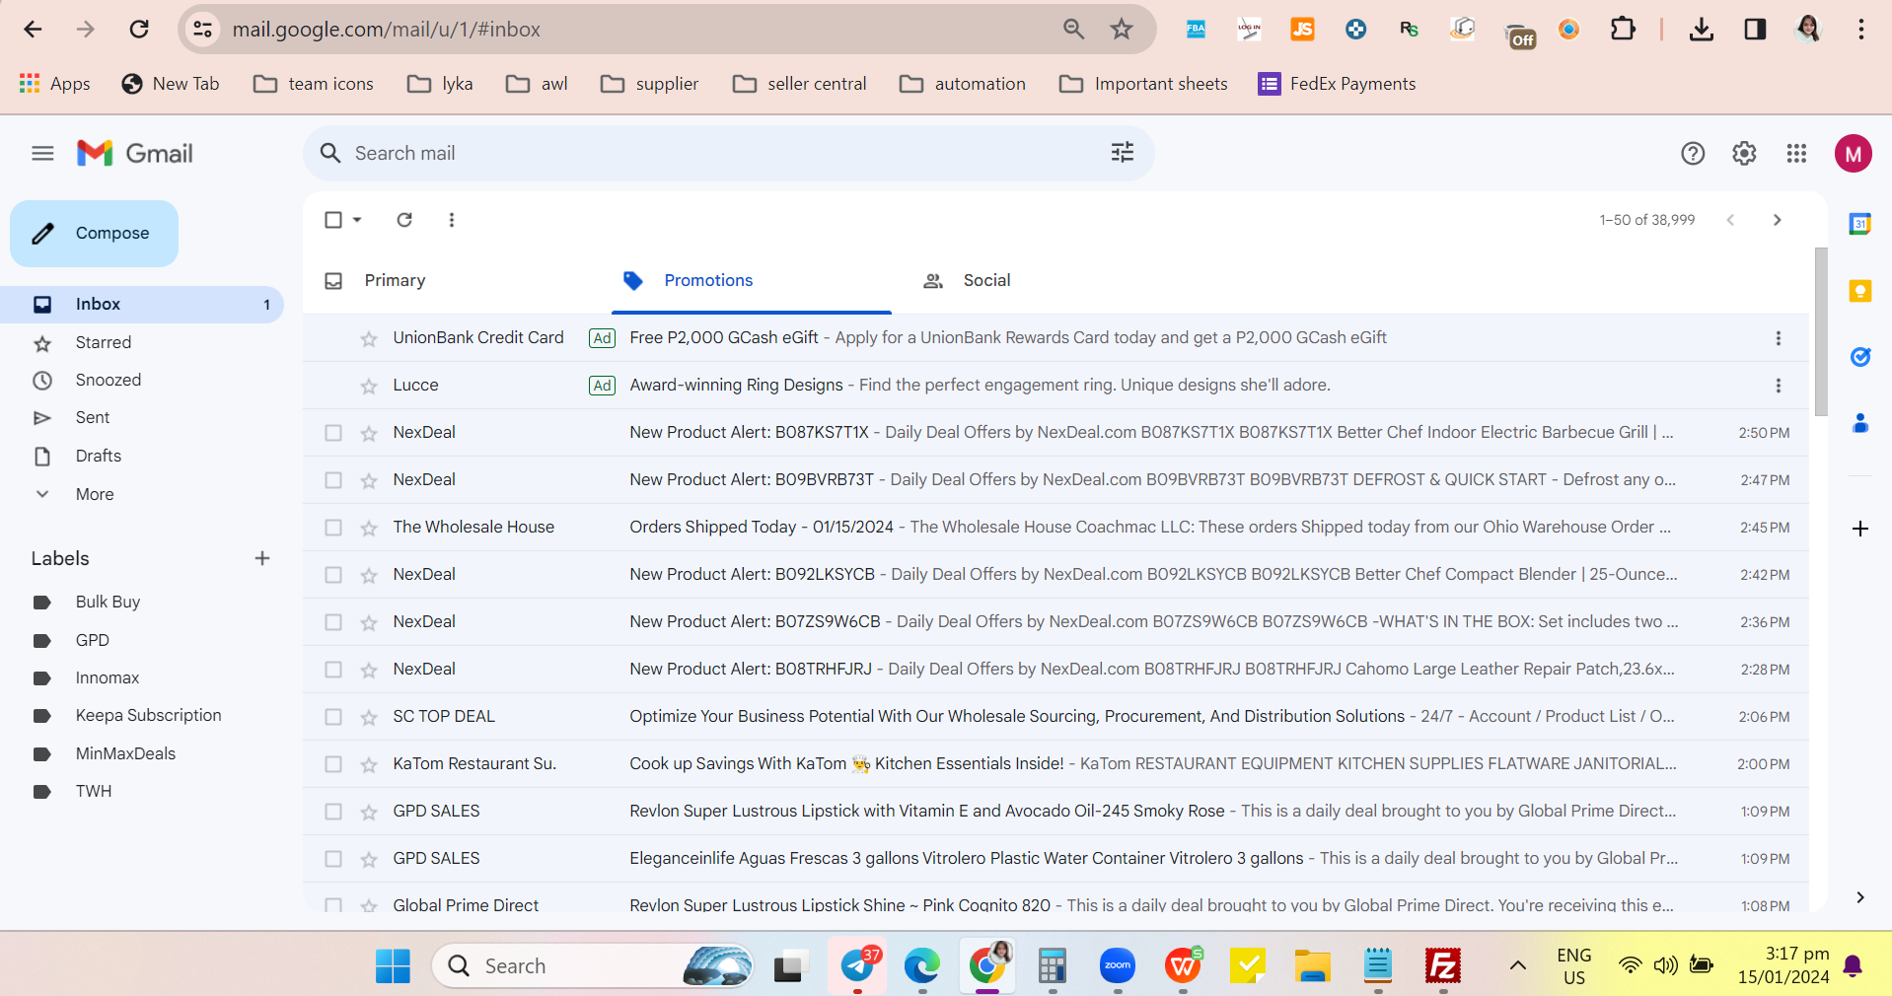This screenshot has width=1892, height=996.
Task: Go to newer messages page
Action: 1730,220
